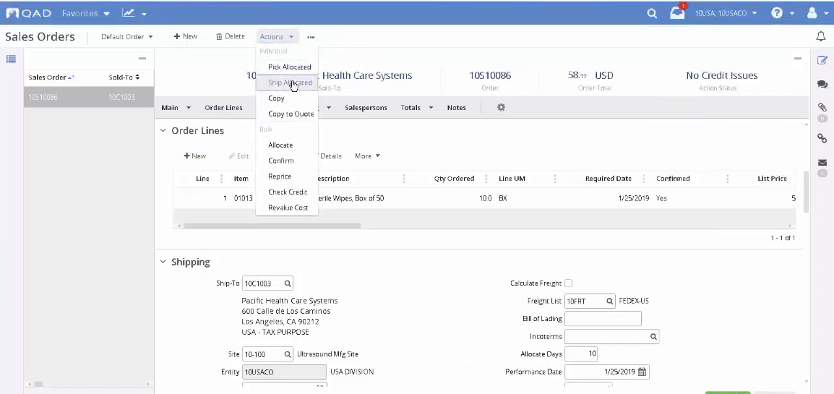Click the Entity 10USACO field

tap(284, 372)
